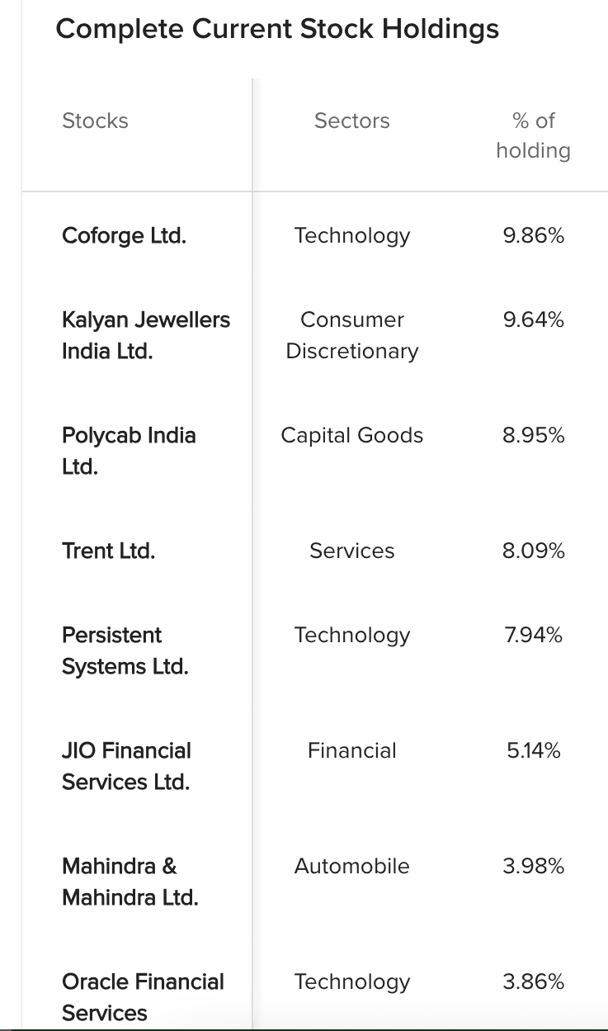Click the 5.14% holding value

click(x=533, y=750)
